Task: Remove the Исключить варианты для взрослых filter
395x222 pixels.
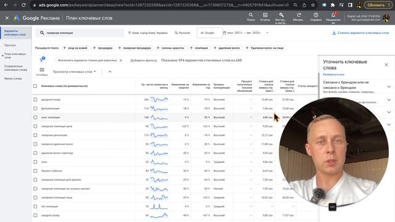Action: (121, 60)
